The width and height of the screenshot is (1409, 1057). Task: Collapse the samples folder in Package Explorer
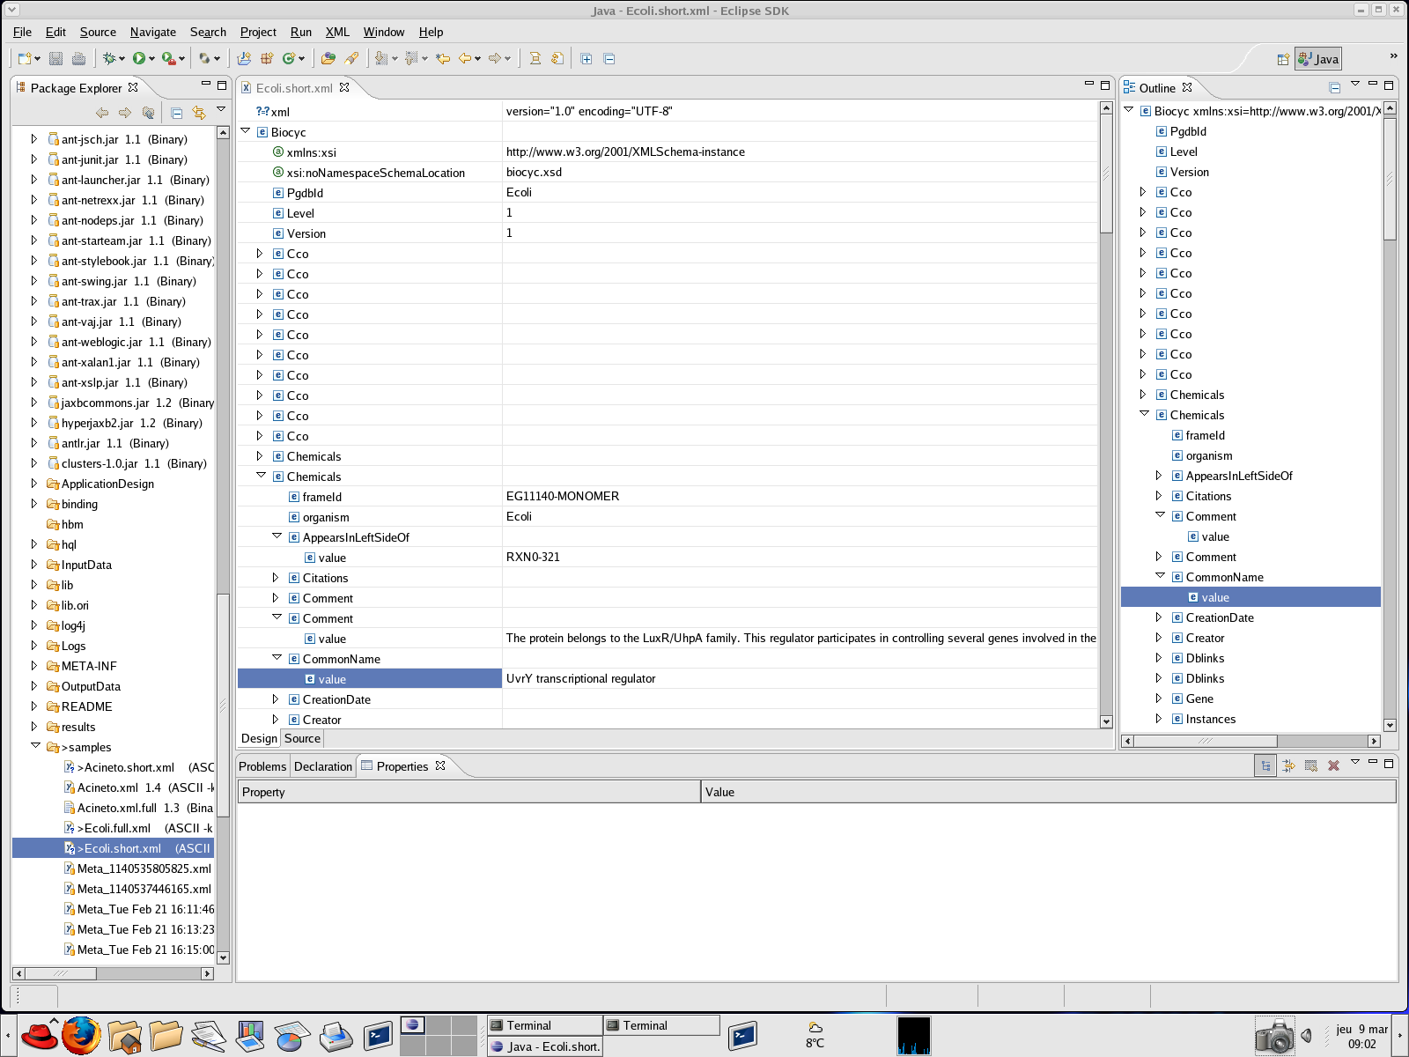[x=36, y=746]
